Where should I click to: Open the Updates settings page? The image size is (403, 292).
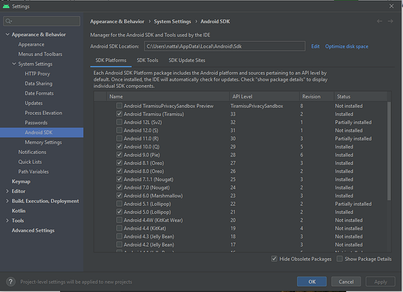(x=33, y=103)
